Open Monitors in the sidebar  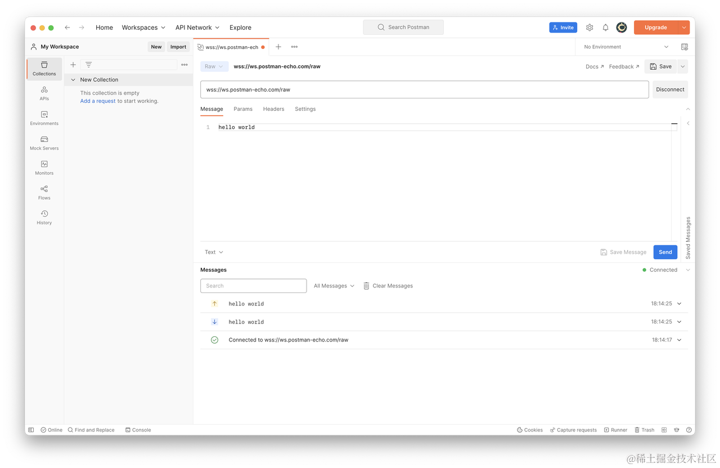tap(44, 168)
